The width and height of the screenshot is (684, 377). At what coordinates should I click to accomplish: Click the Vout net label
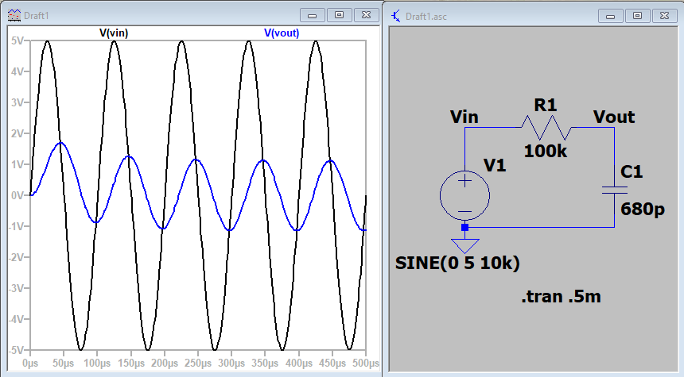[614, 117]
